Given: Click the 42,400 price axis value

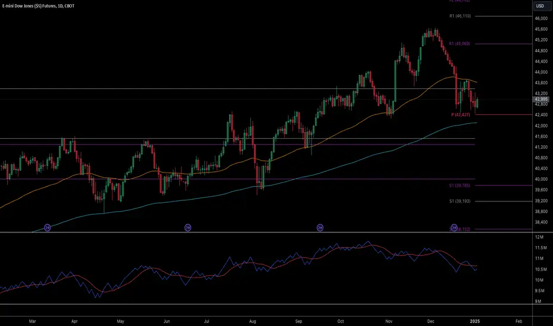Looking at the screenshot, I should 541,115.
